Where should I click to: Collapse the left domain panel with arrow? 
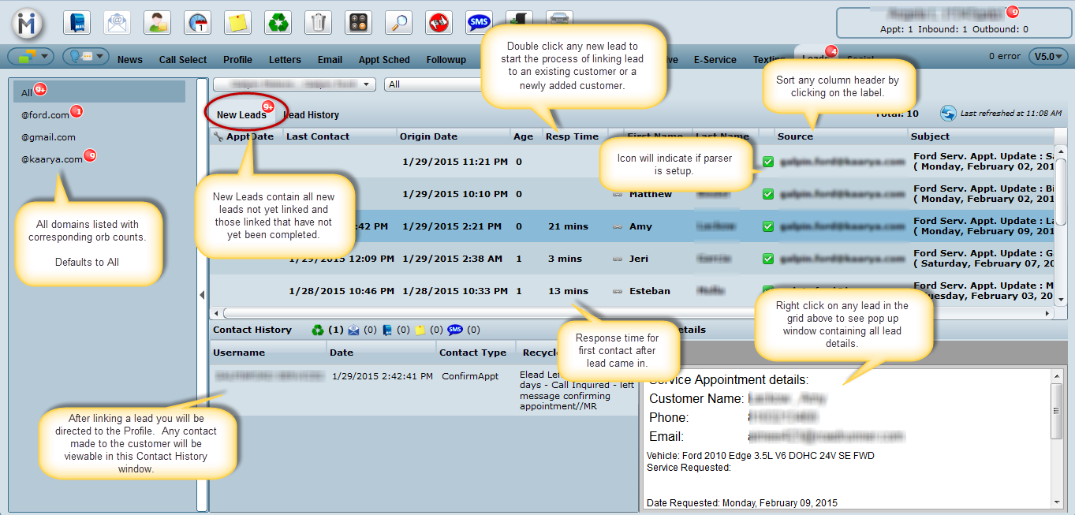[x=202, y=295]
